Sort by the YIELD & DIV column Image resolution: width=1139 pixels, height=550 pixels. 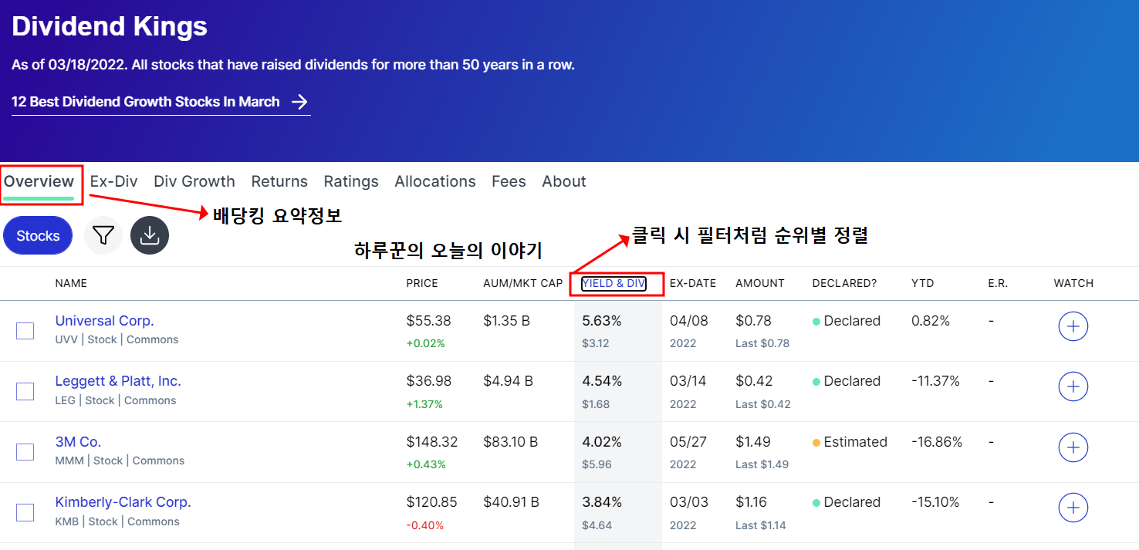(x=614, y=283)
